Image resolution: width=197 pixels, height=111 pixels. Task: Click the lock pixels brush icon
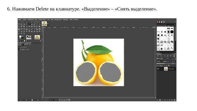click(x=164, y=66)
